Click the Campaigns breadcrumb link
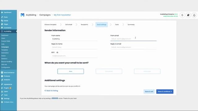Viewport: 198px width, 111px height. pos(45,15)
